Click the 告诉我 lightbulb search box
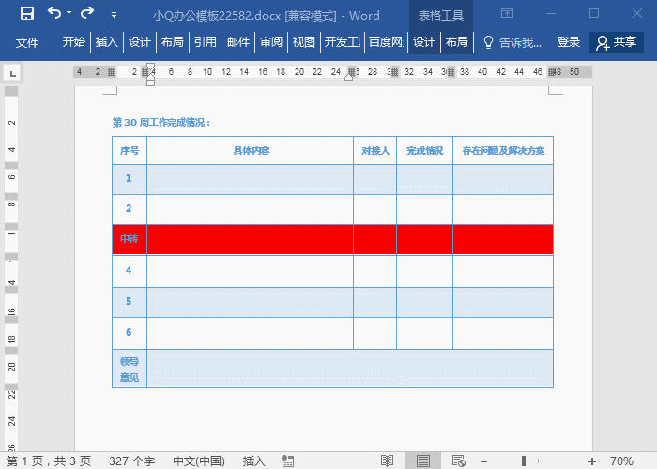 (512, 42)
